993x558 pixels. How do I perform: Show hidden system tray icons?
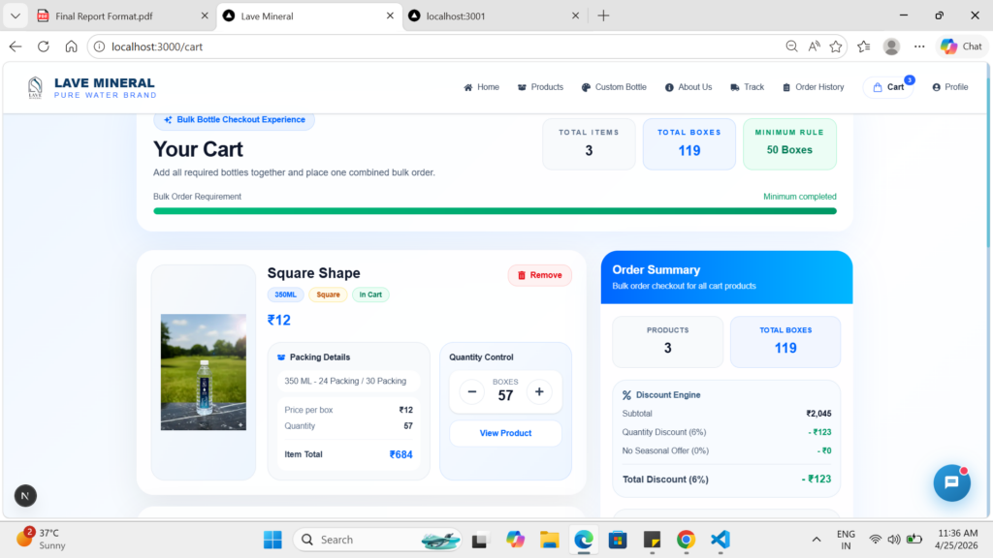(x=817, y=540)
